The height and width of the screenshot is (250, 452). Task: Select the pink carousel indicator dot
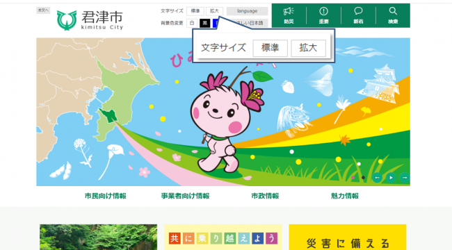(x=353, y=178)
